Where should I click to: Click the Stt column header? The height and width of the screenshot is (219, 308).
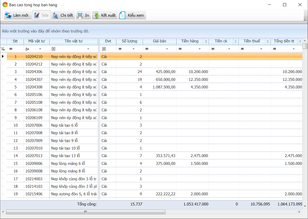click(15, 41)
